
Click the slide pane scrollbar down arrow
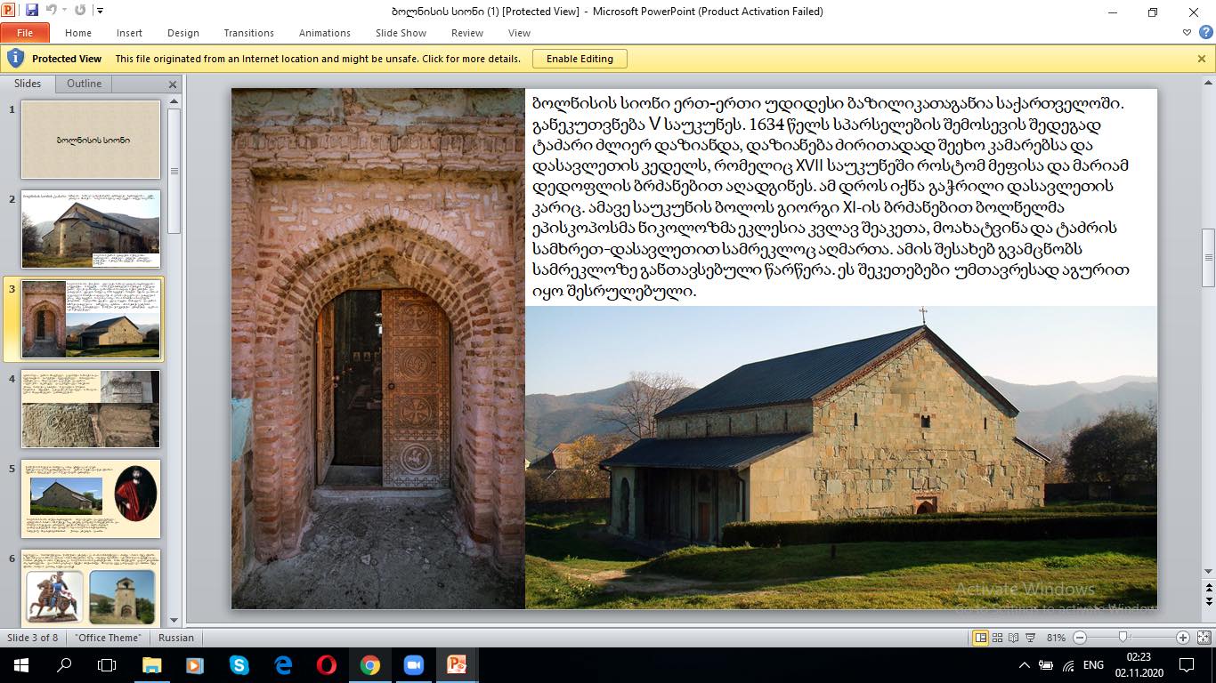point(174,620)
